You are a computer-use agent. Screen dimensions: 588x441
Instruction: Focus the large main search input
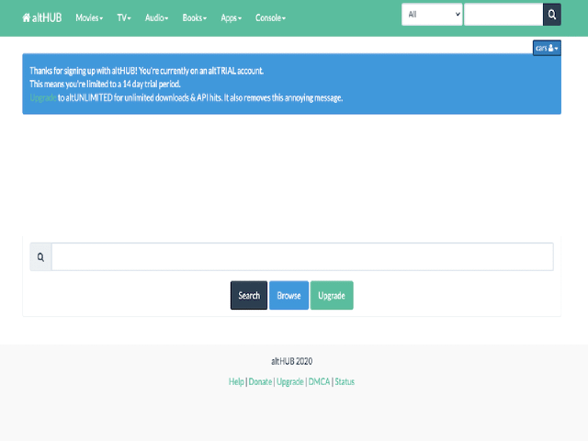pyautogui.click(x=302, y=257)
